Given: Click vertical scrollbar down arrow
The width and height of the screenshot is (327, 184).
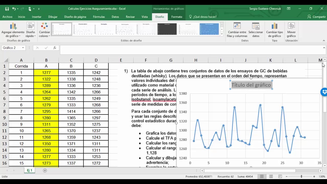Looking at the screenshot, I should tap(325, 166).
